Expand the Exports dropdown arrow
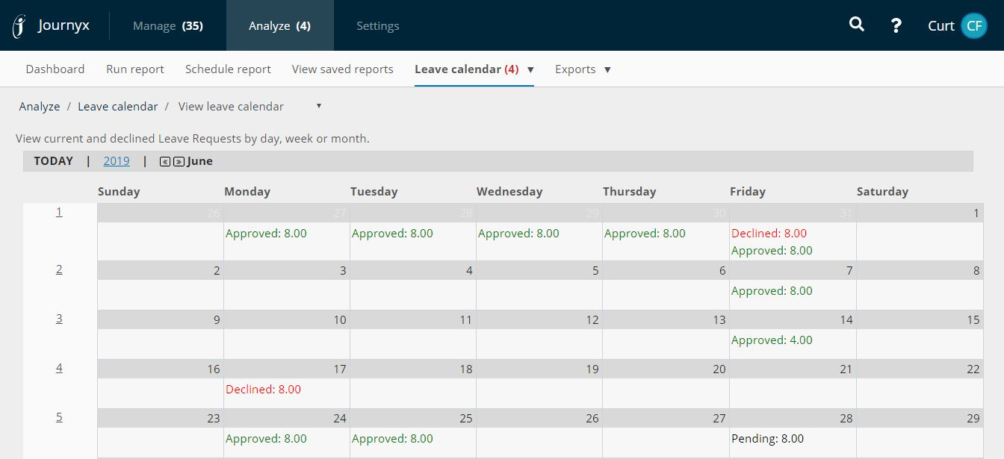 (607, 69)
